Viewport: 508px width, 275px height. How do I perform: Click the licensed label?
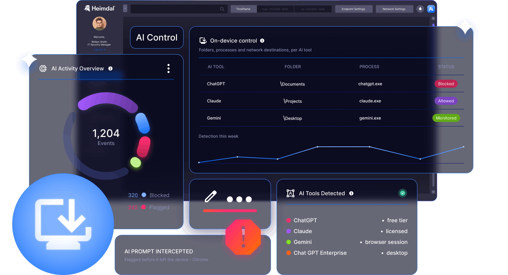[396, 231]
